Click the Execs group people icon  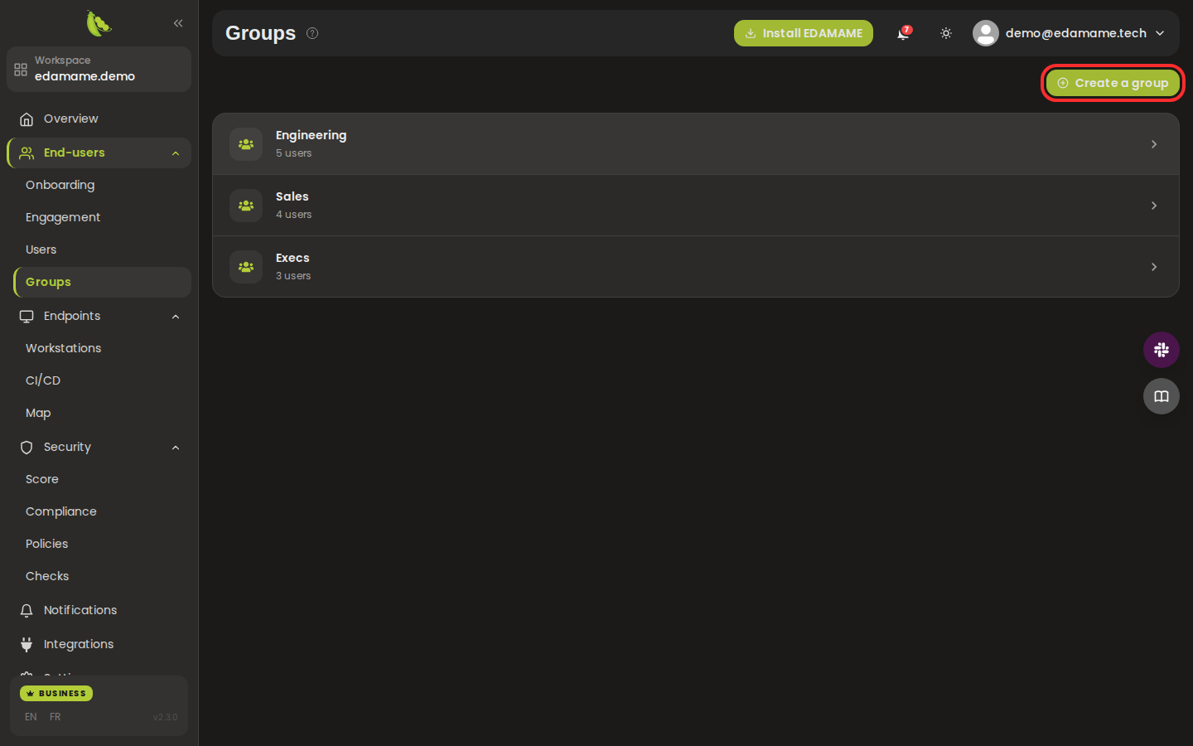tap(246, 267)
